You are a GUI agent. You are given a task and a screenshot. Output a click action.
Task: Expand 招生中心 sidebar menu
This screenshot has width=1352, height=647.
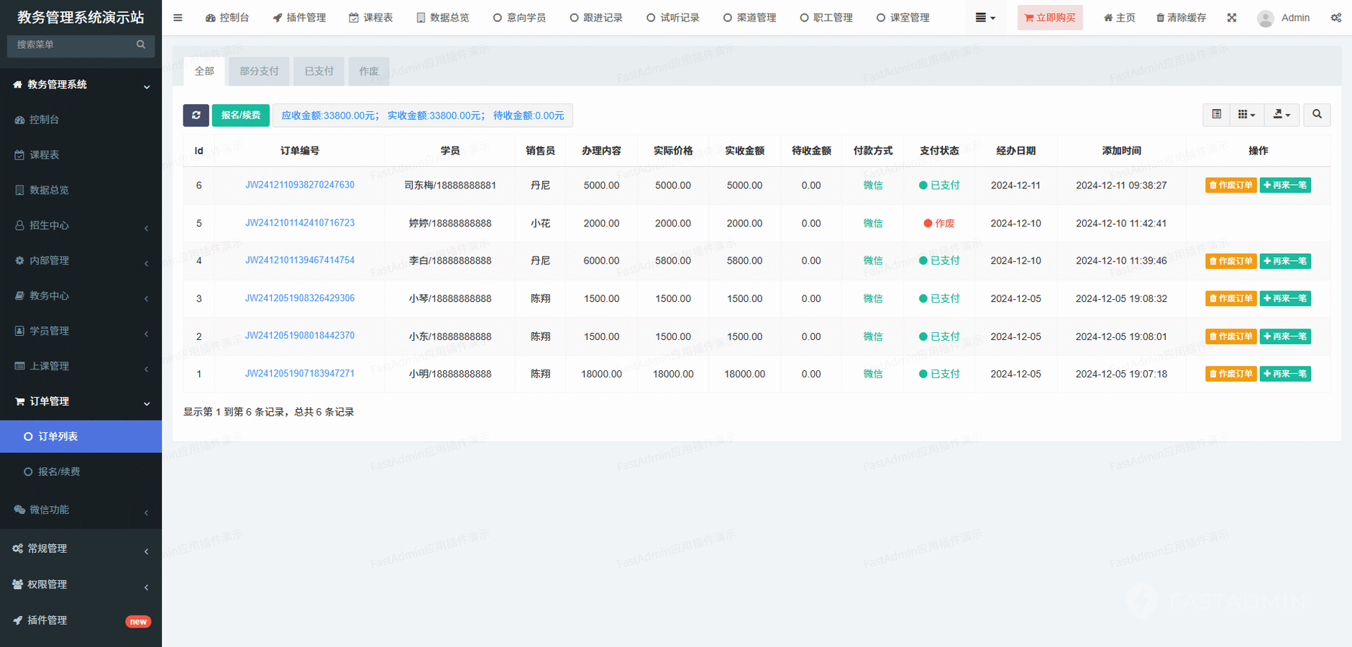tap(81, 226)
